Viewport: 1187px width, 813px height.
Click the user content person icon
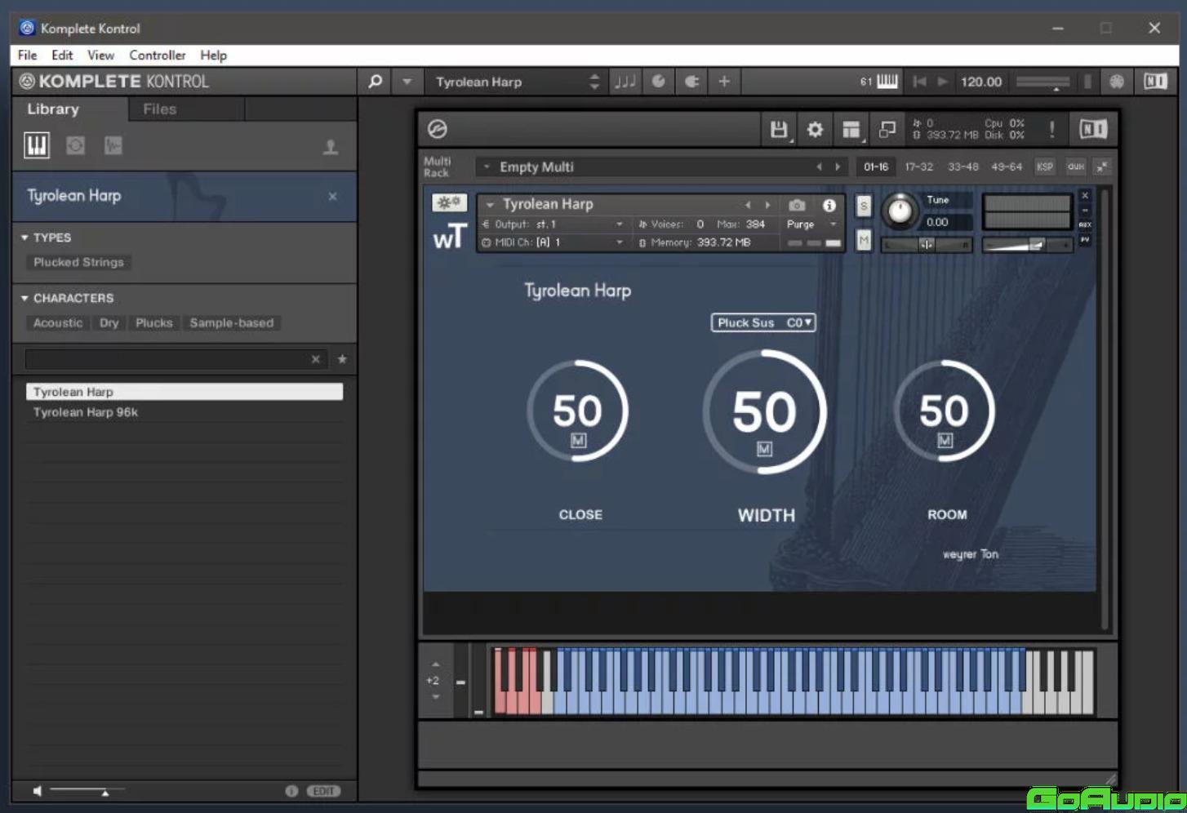(331, 147)
